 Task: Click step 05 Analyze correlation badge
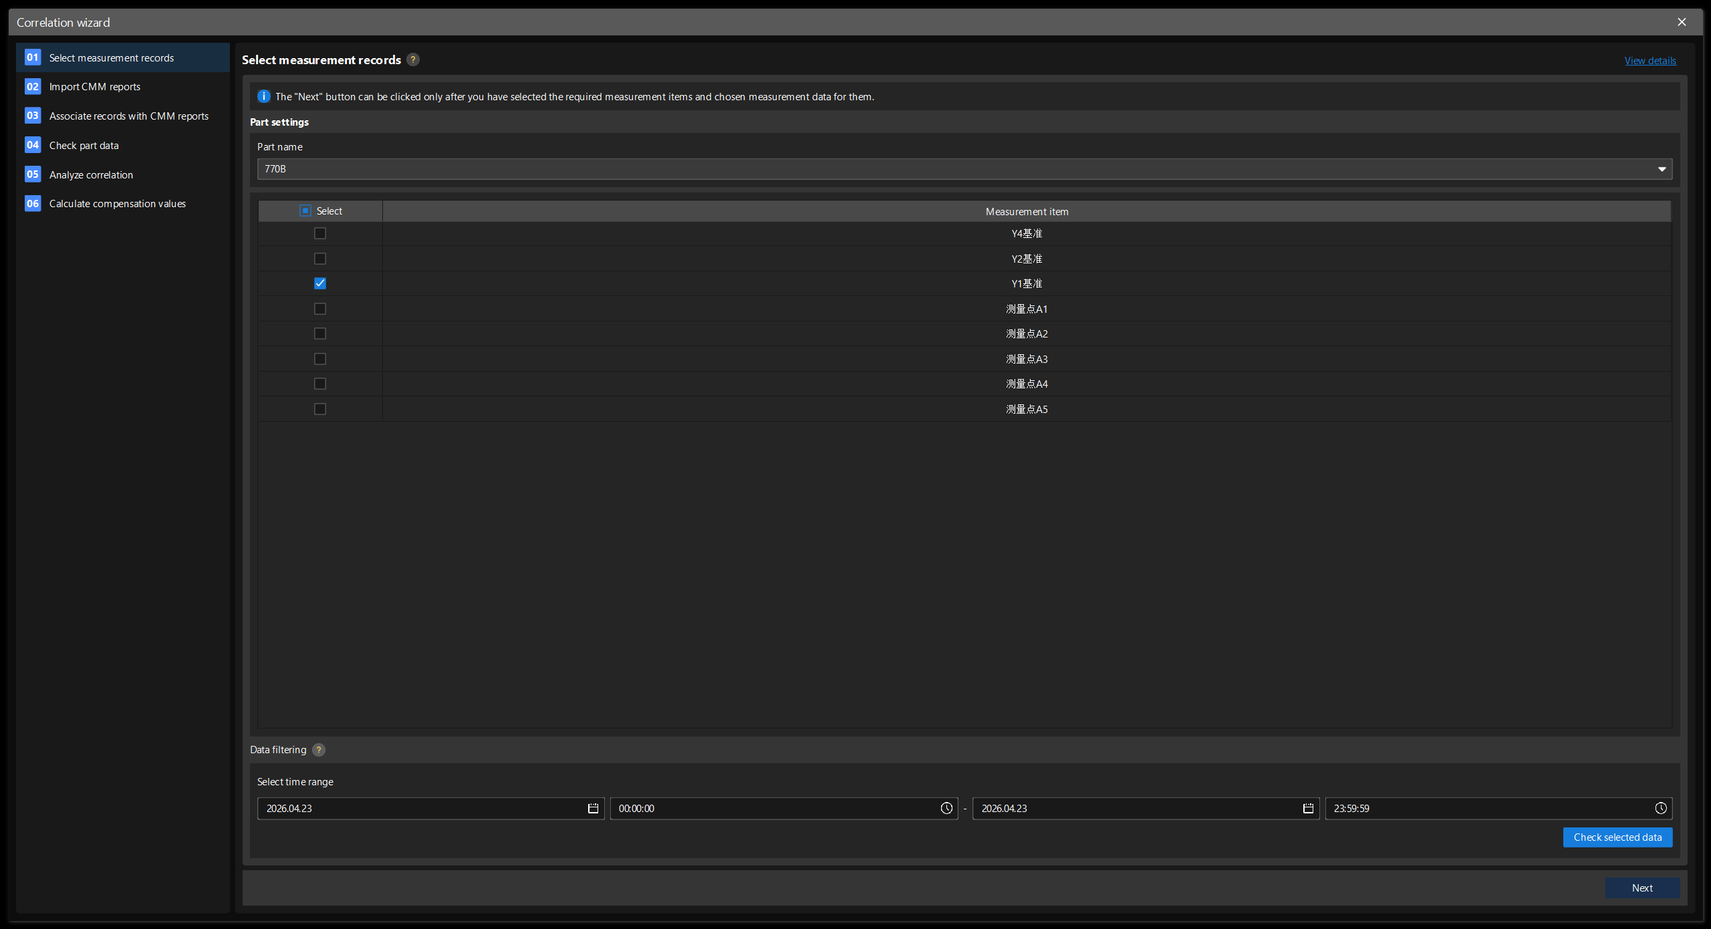point(33,174)
